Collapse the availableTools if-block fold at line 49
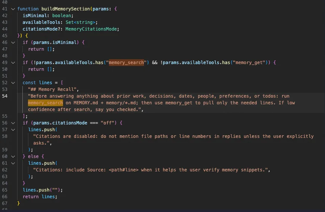325x212 pixels. pos(13,63)
